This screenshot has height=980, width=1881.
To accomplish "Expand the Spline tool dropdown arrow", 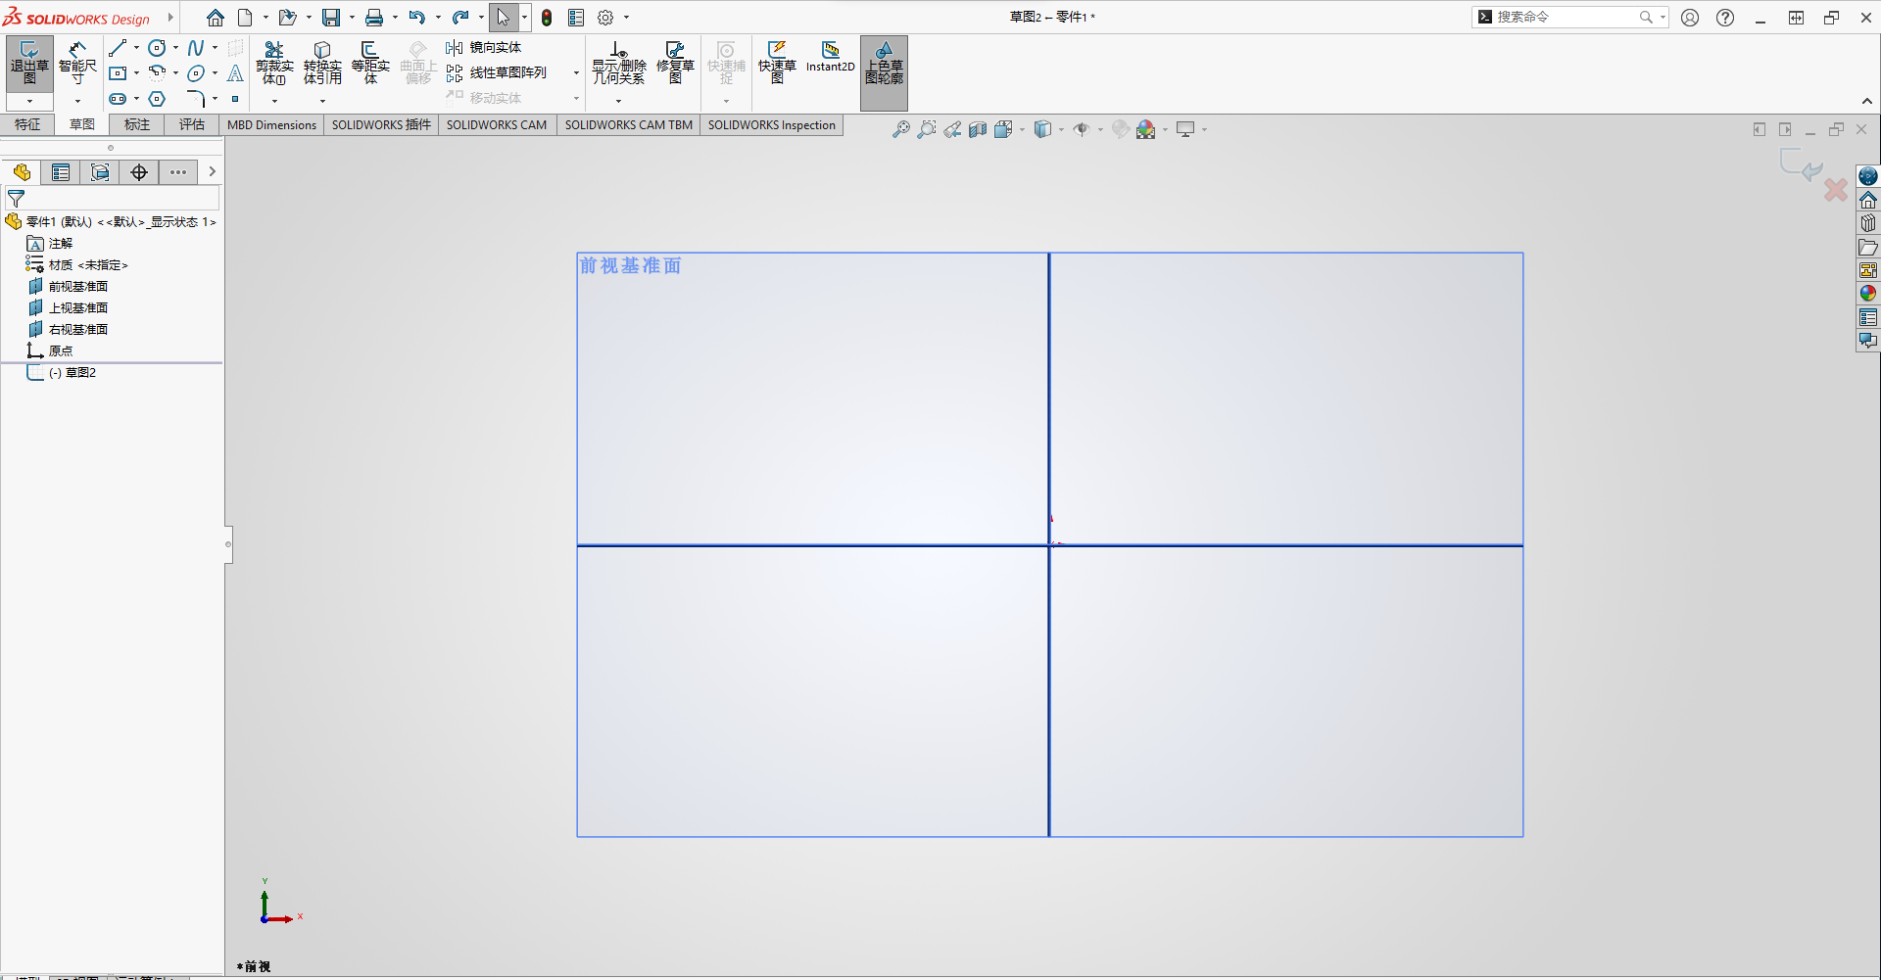I will [x=215, y=48].
